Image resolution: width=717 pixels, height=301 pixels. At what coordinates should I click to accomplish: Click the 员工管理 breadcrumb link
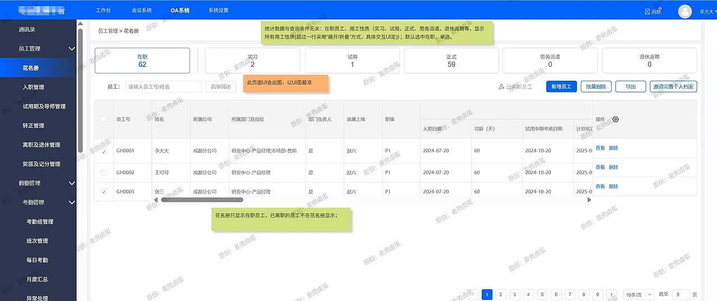(108, 31)
